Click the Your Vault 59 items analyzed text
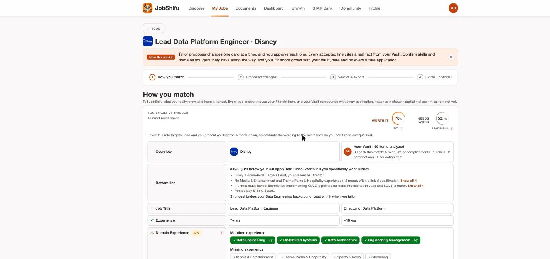550x259 pixels. [379, 147]
